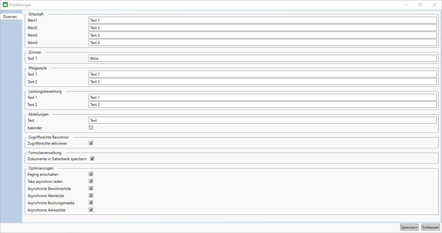Screen dimensions: 442x233
Task: Click Pflegestufe Text 2 input field
Action: pos(263,81)
